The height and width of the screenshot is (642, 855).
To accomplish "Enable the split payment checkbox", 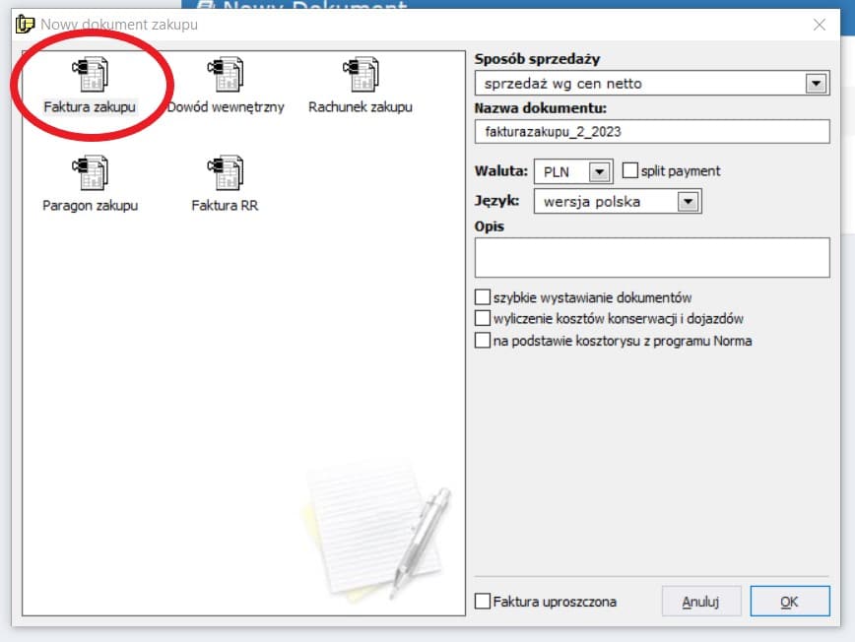I will point(630,171).
